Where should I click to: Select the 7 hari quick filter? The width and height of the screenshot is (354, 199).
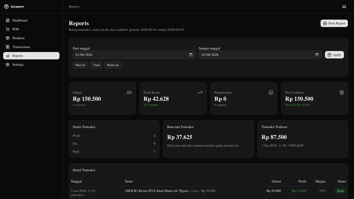tap(96, 65)
